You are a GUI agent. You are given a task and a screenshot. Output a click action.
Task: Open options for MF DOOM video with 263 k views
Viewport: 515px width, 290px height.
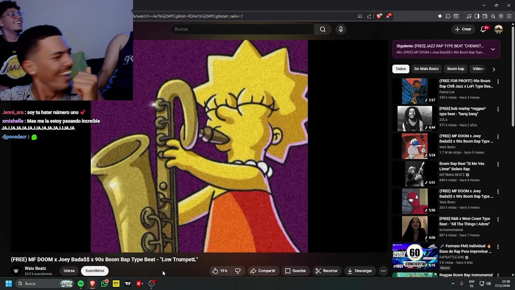point(498,192)
